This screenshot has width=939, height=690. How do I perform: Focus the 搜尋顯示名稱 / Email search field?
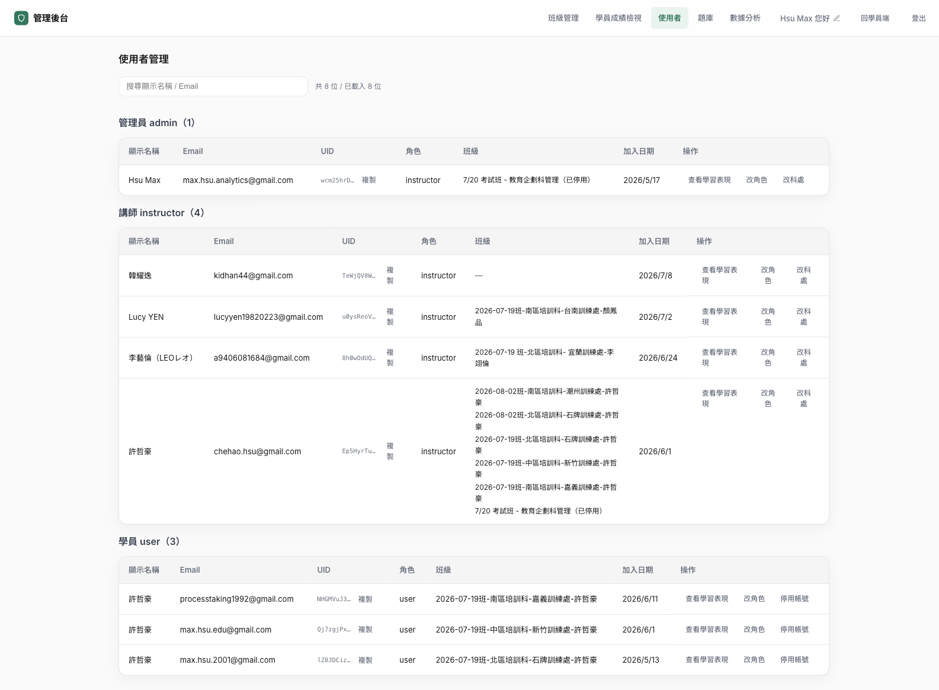[x=213, y=86]
